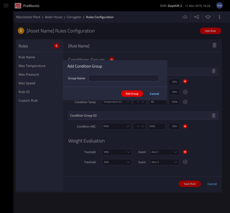Go to Corrugator breadcrumb

coord(74,17)
